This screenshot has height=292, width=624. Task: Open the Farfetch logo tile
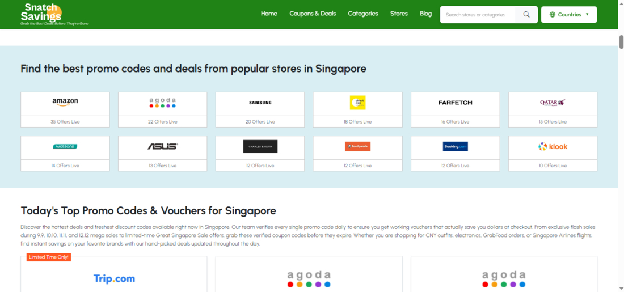coord(455,103)
